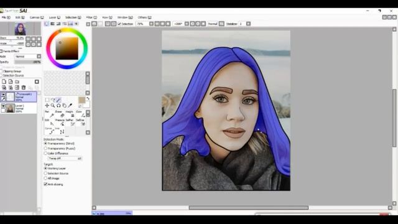Select Transparency (Fuzzy) detection mode

pos(45,148)
